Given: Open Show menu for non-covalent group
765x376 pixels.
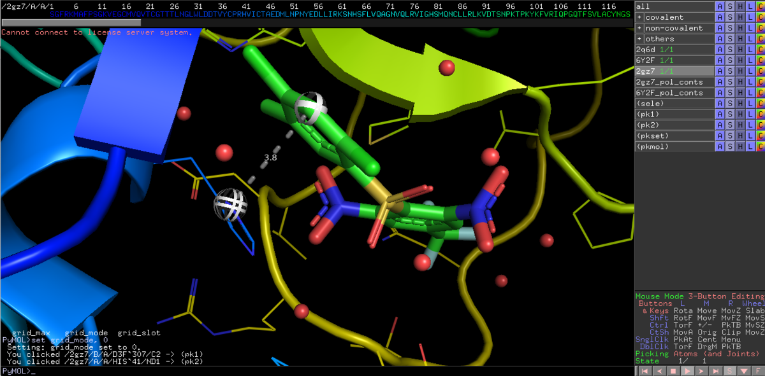Looking at the screenshot, I should tap(730, 28).
